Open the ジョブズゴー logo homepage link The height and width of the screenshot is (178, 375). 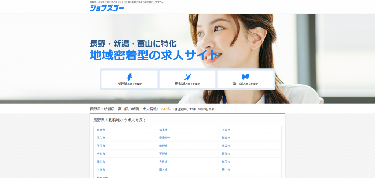[107, 8]
